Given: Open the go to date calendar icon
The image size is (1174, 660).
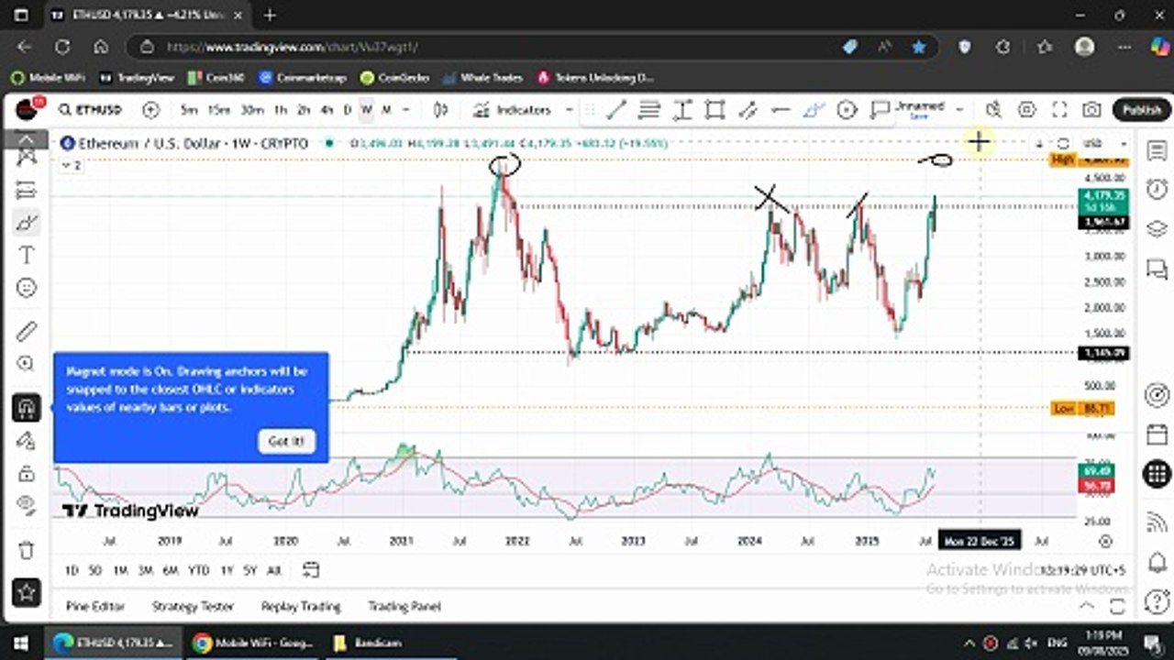Looking at the screenshot, I should pyautogui.click(x=311, y=570).
